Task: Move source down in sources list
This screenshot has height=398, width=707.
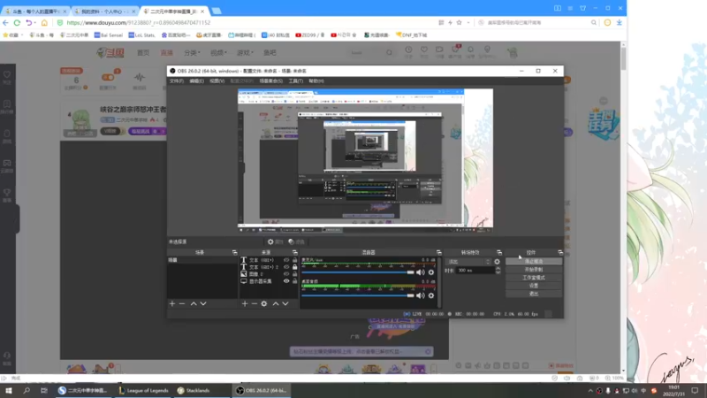Action: click(285, 303)
